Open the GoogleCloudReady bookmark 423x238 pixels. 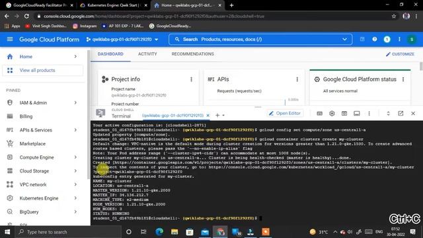(171, 26)
